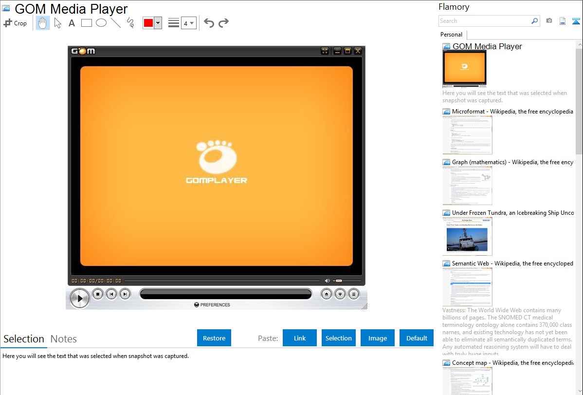Click the blue upward arrow icon
583x395 pixels.
pyautogui.click(x=576, y=21)
